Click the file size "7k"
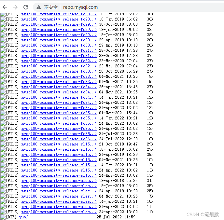This screenshot has height=220, width=224. 151,196
